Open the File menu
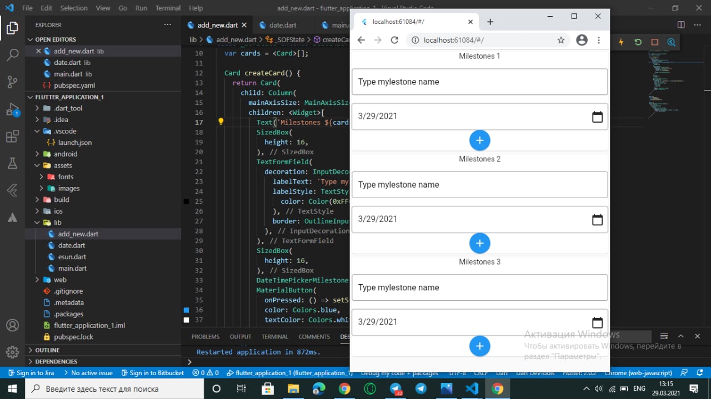Image resolution: width=711 pixels, height=399 pixels. pos(27,8)
